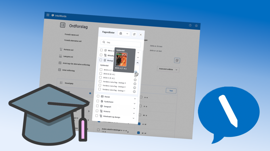The width and height of the screenshot is (270, 151).
Task: Click the Biologi bug icon
Action: click(105, 60)
